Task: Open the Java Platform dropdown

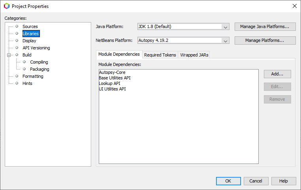Action: point(225,27)
